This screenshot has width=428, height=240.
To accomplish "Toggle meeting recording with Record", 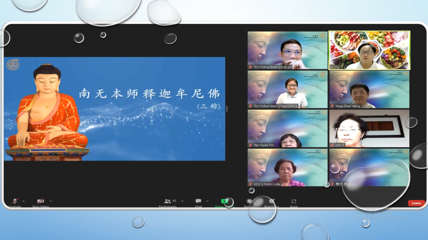I will point(249,201).
